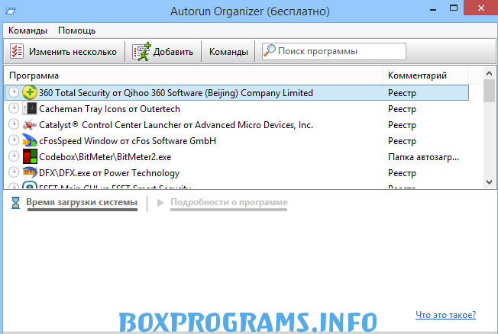Switch to Подробности о программе tab
The image size is (498, 334).
229,202
